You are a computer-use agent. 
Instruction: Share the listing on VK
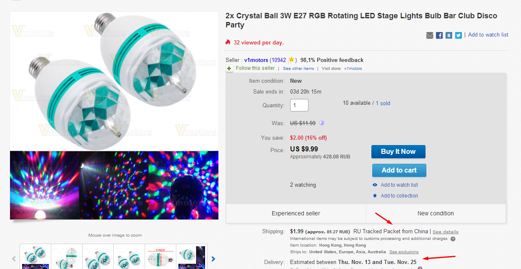coord(449,35)
